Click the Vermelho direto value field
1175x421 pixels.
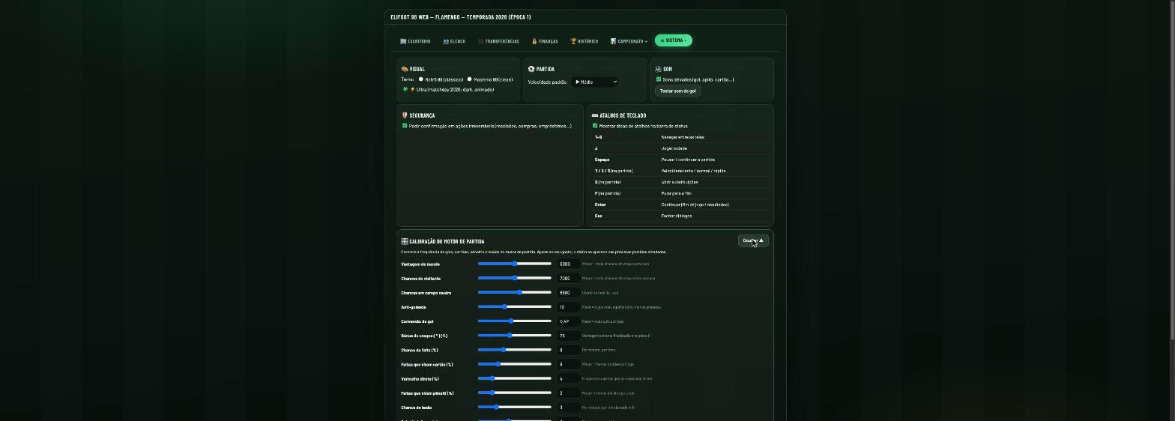[568, 378]
